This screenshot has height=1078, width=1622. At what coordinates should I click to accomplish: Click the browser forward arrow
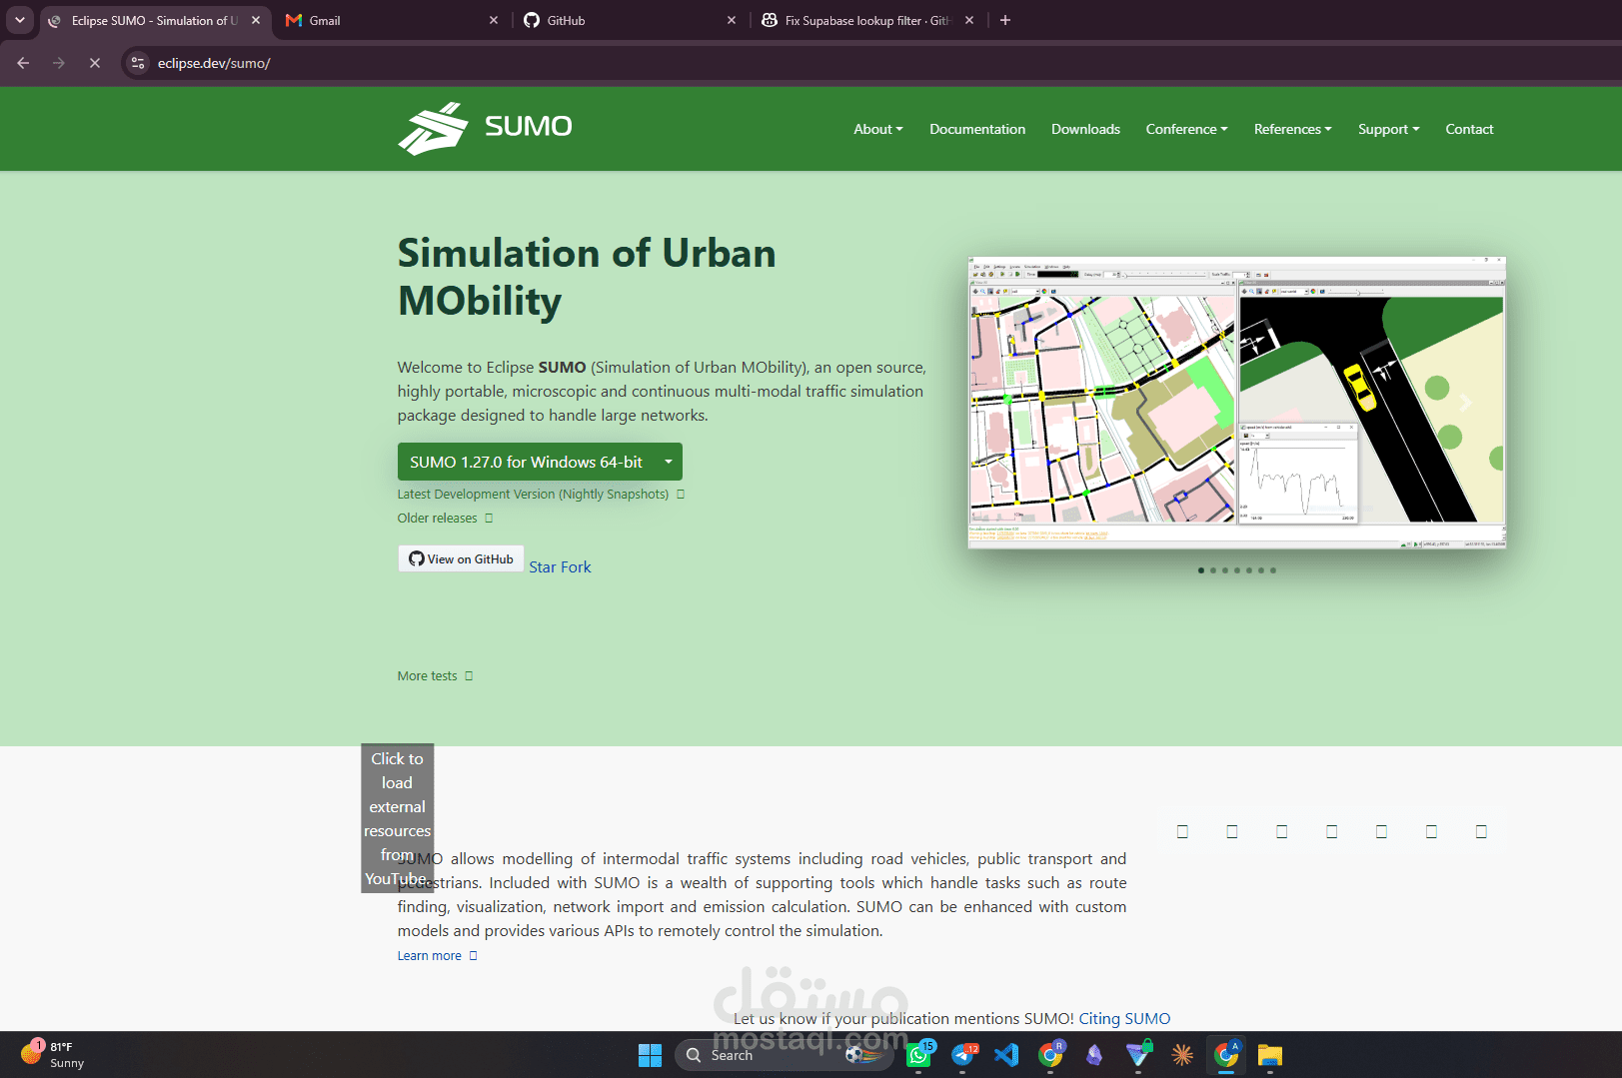click(x=59, y=63)
